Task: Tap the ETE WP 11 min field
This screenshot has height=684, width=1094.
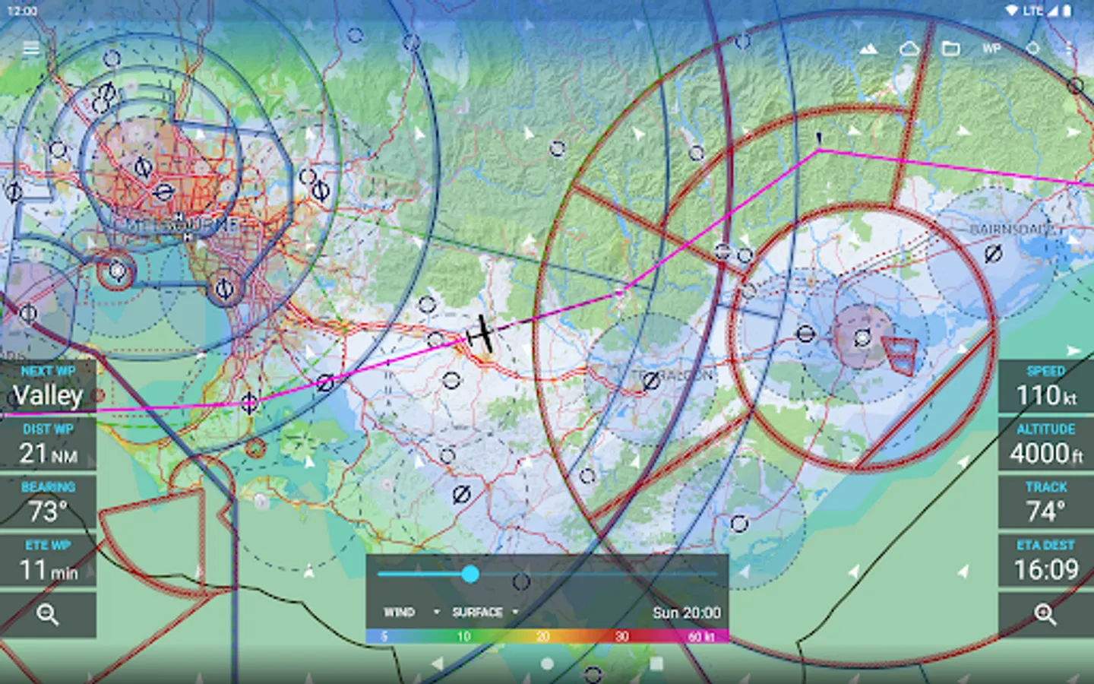Action: [x=48, y=561]
